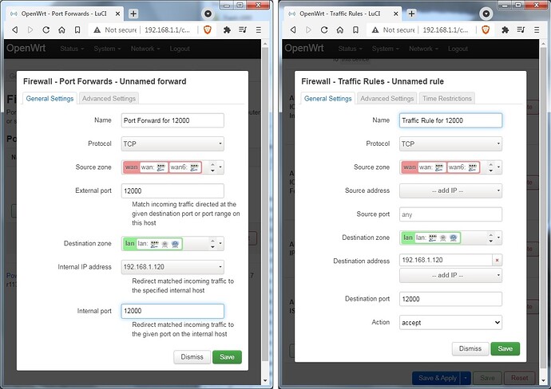This screenshot has height=389, width=551.
Task: Expand Save & Apply dropdown arrow
Action: pos(466,378)
